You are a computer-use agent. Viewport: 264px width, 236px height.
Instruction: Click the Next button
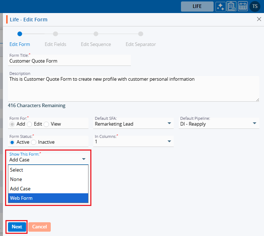click(x=17, y=227)
